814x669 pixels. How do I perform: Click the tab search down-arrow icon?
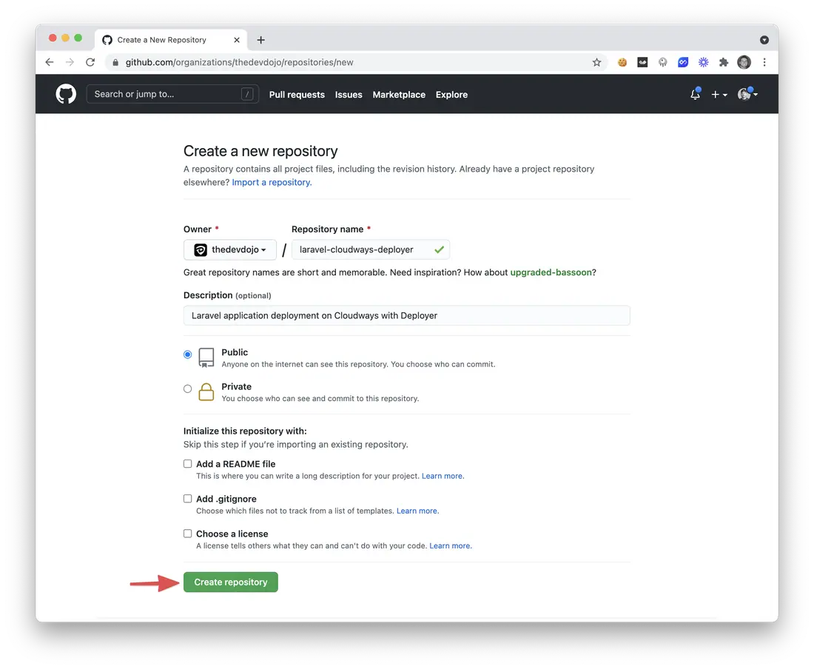tap(764, 40)
